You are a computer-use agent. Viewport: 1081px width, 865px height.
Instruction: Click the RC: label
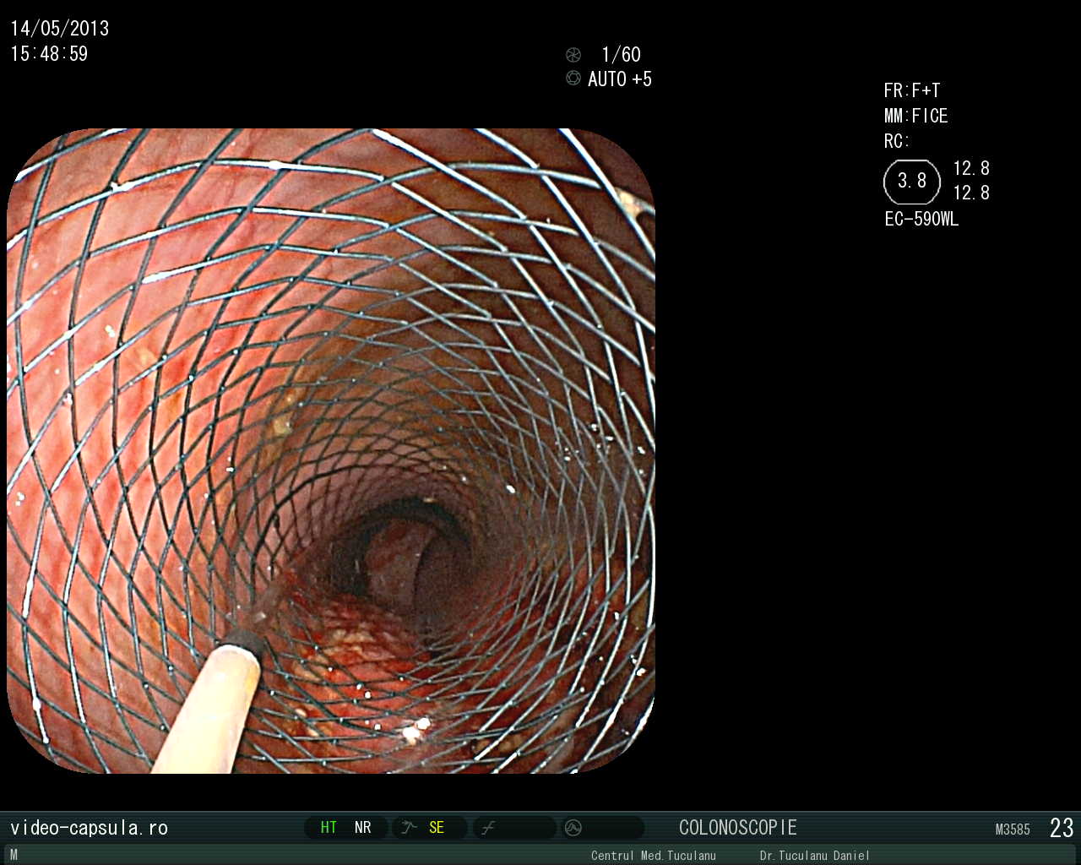click(x=897, y=141)
